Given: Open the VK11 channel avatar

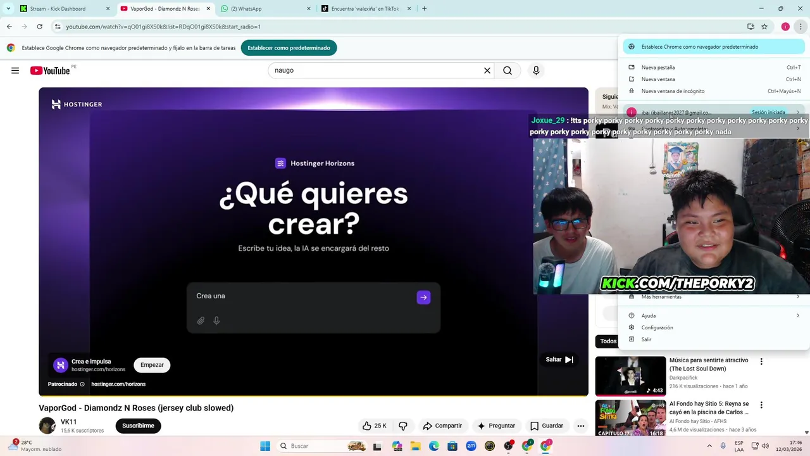Looking at the screenshot, I should pos(47,426).
